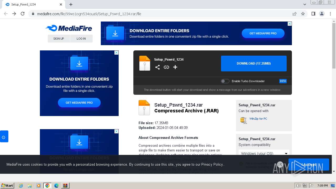Viewport: 336px width, 189px height.
Task: Open a new browser tab
Action: [71, 4]
